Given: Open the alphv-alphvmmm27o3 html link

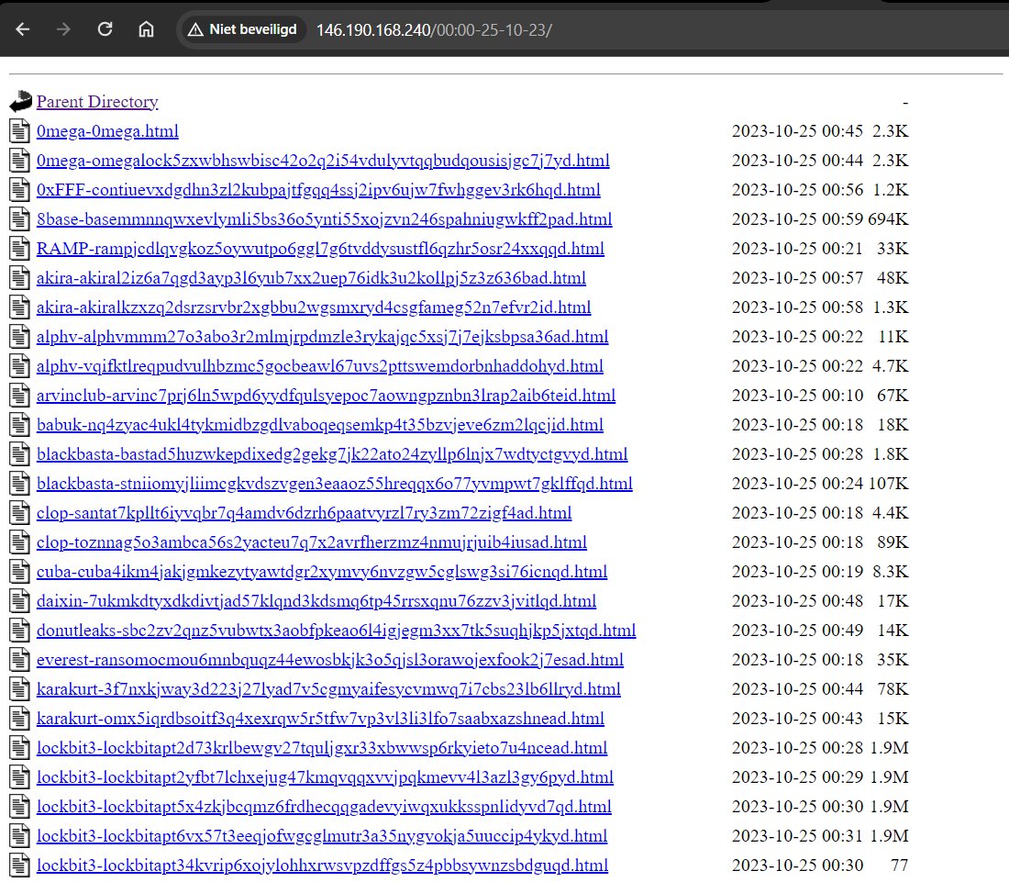Looking at the screenshot, I should point(322,337).
